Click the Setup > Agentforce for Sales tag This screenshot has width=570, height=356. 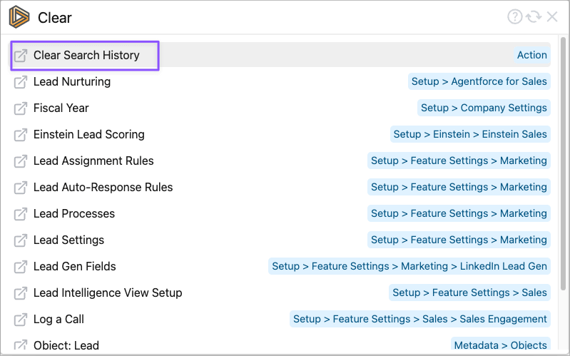tap(479, 82)
